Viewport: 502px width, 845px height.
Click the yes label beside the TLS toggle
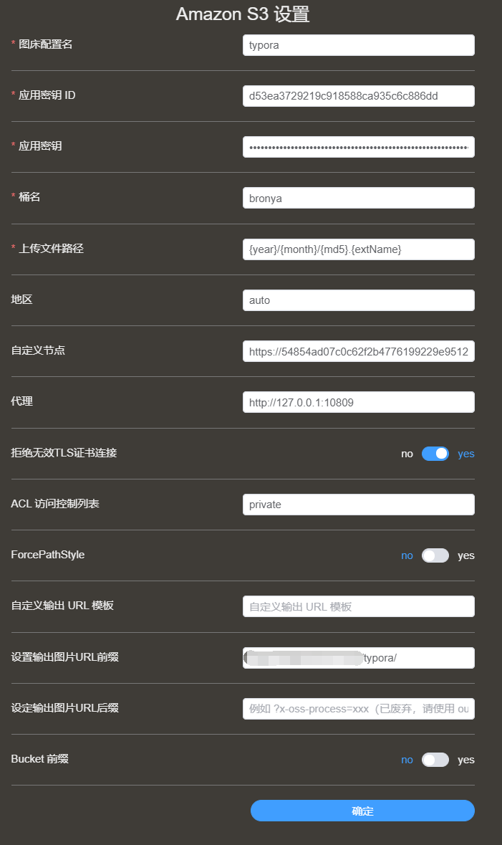(466, 454)
